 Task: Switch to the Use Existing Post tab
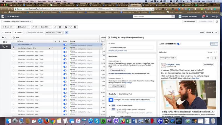point(125,94)
